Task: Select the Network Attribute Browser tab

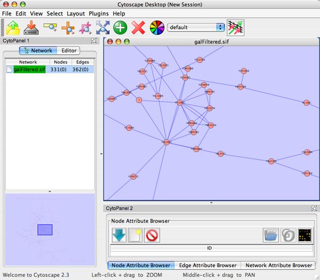Action: tap(278, 265)
